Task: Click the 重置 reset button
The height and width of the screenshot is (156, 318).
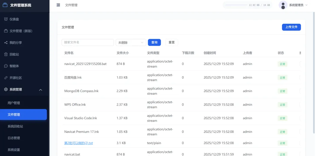Action: (172, 43)
